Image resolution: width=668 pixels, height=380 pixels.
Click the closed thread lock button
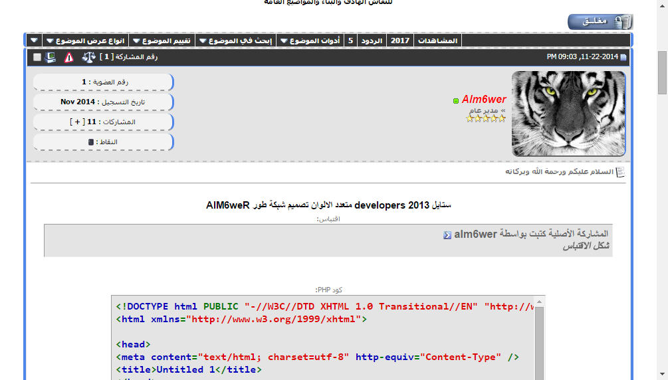[x=600, y=22]
